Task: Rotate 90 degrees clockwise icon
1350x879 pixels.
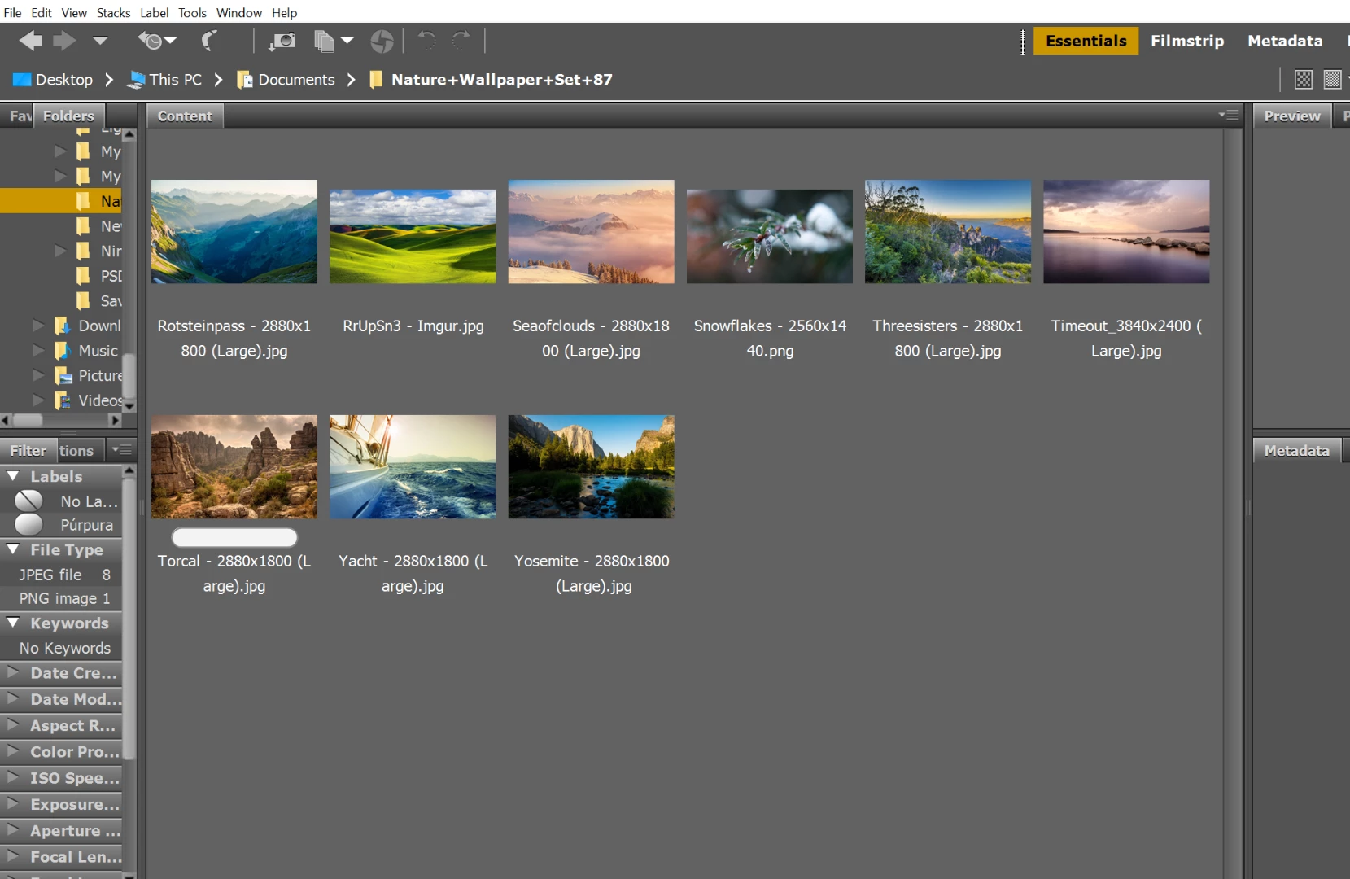Action: tap(461, 41)
